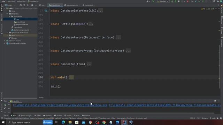Click the Git update project arrow icon
223x125 pixels.
coord(196,1)
